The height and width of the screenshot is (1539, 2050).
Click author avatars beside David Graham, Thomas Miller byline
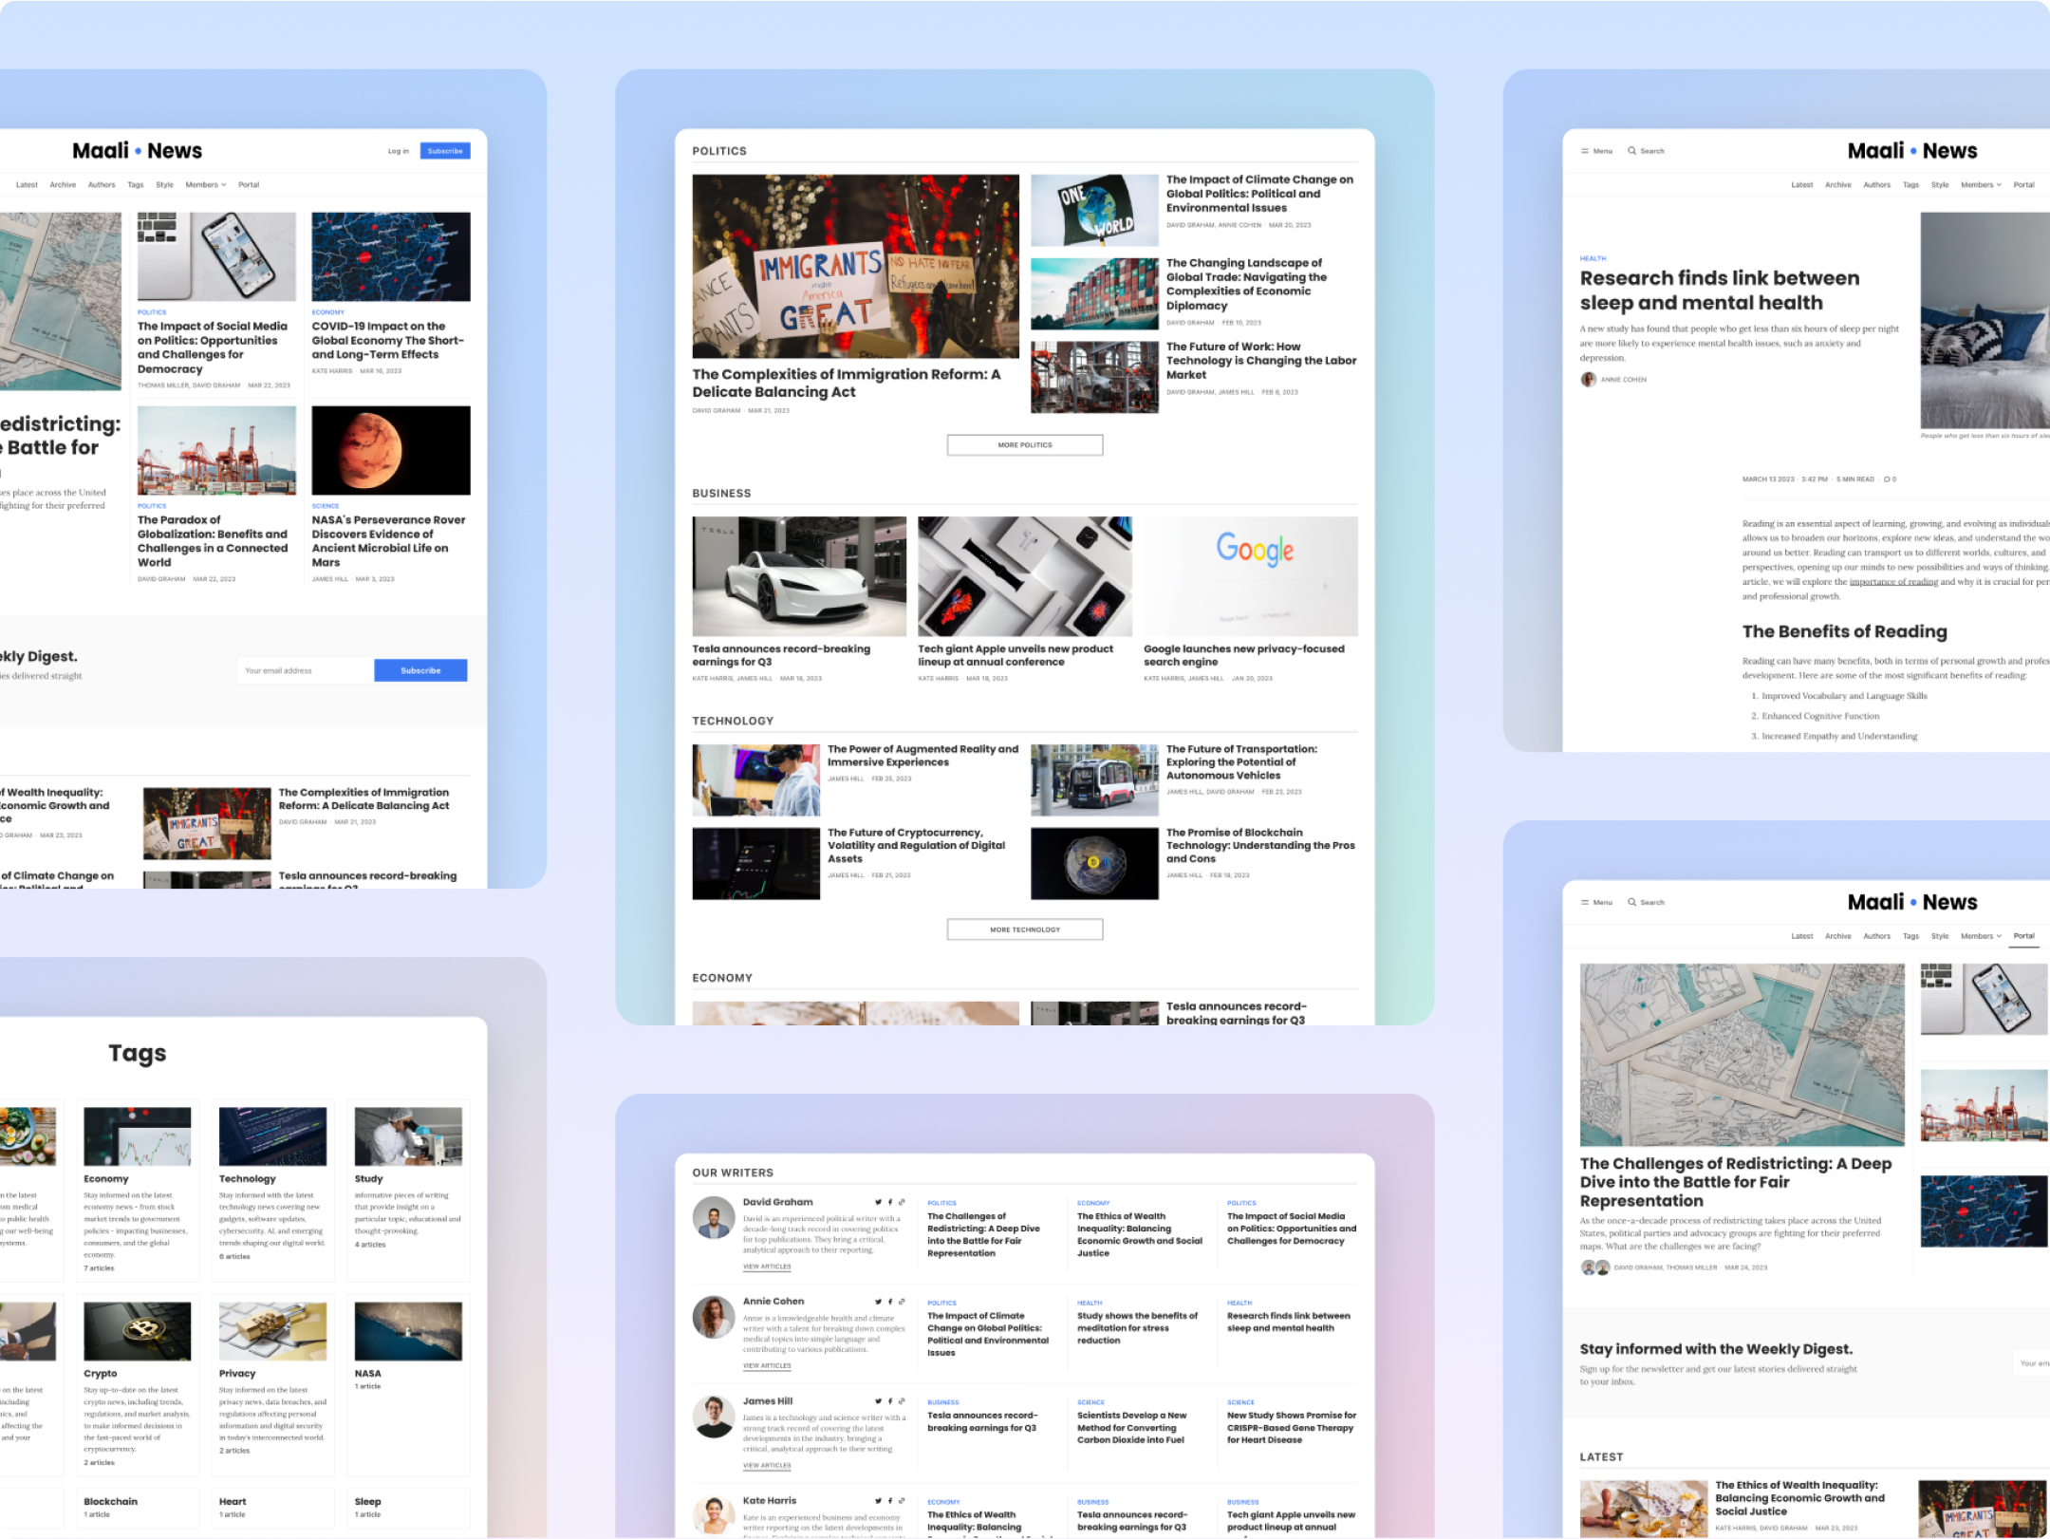pyautogui.click(x=1595, y=1267)
